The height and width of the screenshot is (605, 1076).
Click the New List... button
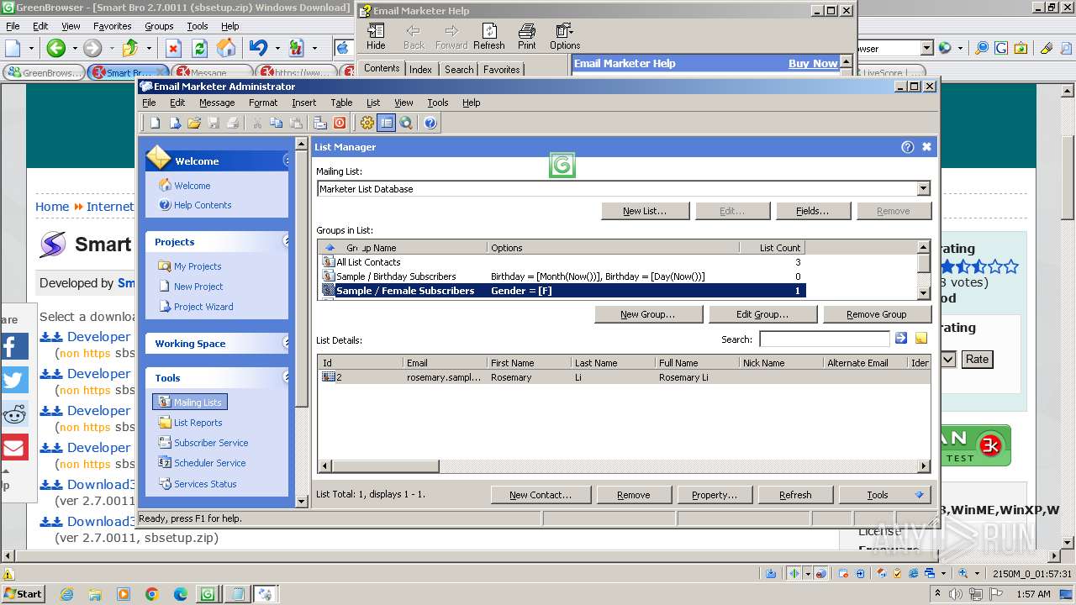[645, 211]
